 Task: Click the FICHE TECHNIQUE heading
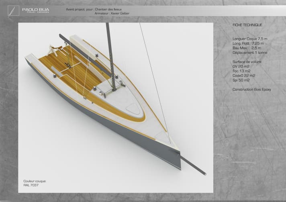[247, 25]
